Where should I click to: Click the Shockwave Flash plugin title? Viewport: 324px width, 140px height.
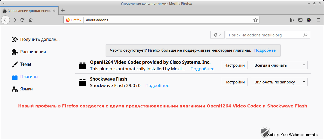coord(108,79)
